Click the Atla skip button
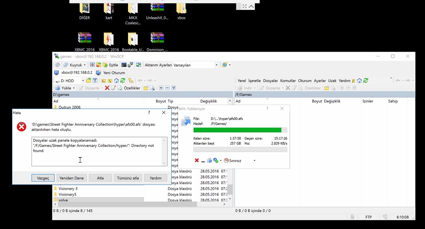The height and width of the screenshot is (229, 425). click(x=100, y=178)
